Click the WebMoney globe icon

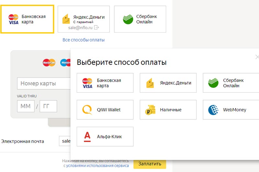[213, 110]
